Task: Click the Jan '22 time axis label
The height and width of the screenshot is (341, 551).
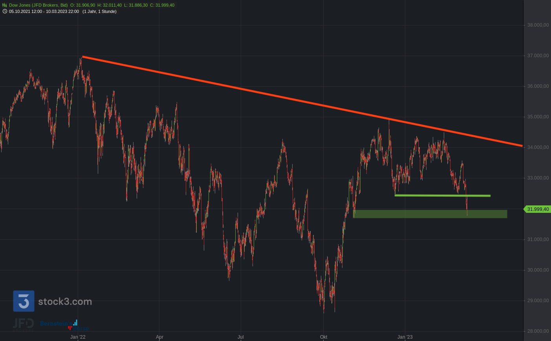Action: [x=78, y=337]
